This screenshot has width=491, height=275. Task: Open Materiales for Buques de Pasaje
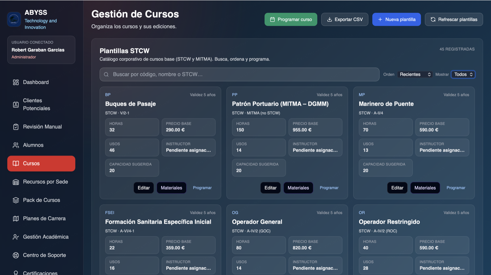coord(172,188)
